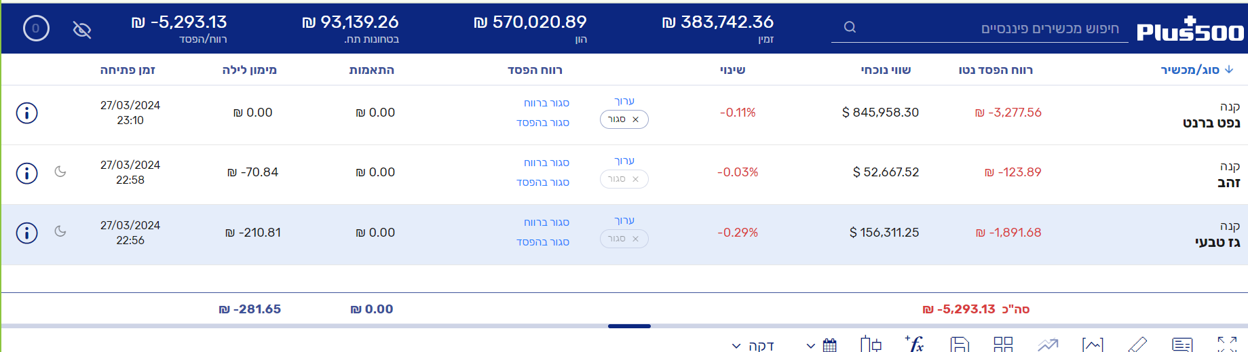
Task: Expand the chart with the fullscreen icon
Action: (x=1227, y=345)
